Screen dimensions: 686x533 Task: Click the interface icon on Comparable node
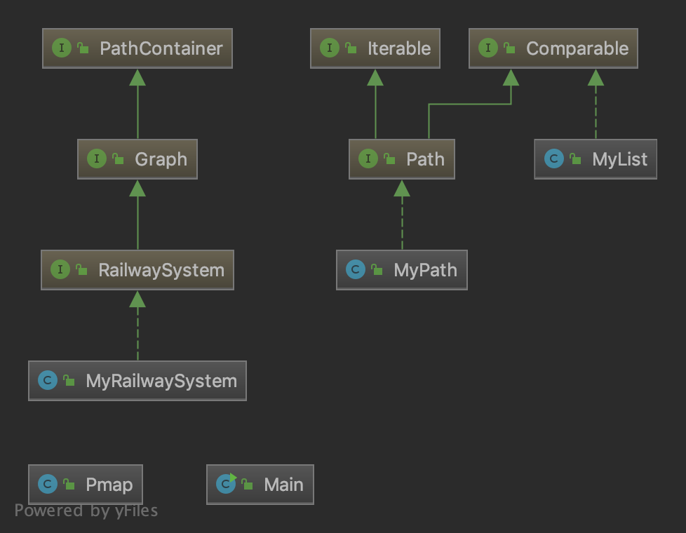[x=487, y=48]
